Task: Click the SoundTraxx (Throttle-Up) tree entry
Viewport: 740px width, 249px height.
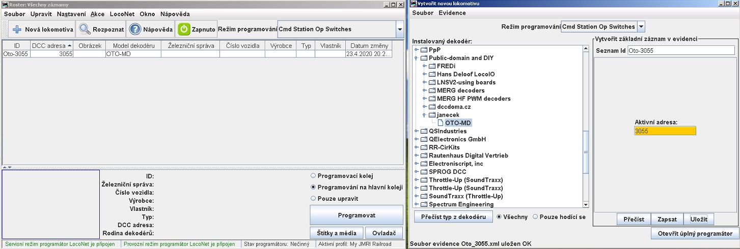Action: 465,196
